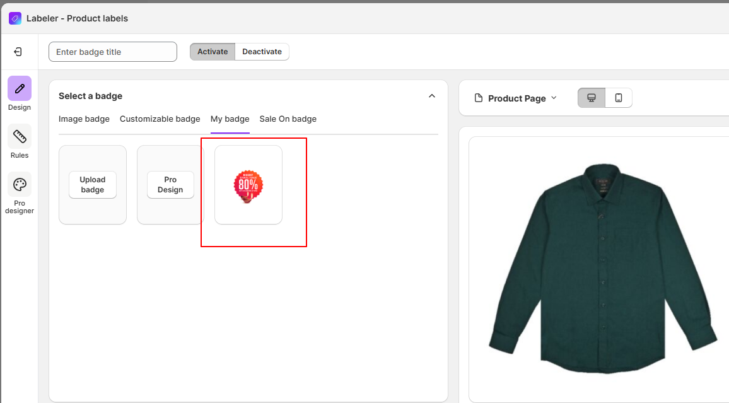729x403 pixels.
Task: Deactivate the badge
Action: pos(262,52)
